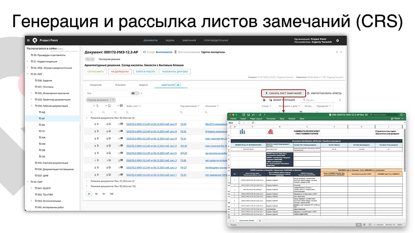Click the Undo icon in Excel toolbar
This screenshot has height=233, width=415.
tap(253, 115)
